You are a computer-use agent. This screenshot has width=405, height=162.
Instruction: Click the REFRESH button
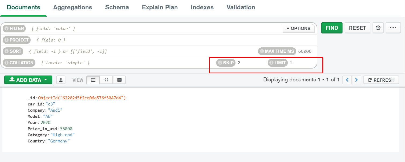point(381,80)
